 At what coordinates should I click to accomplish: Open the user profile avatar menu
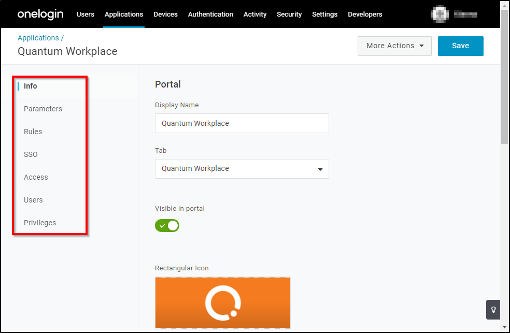[440, 14]
